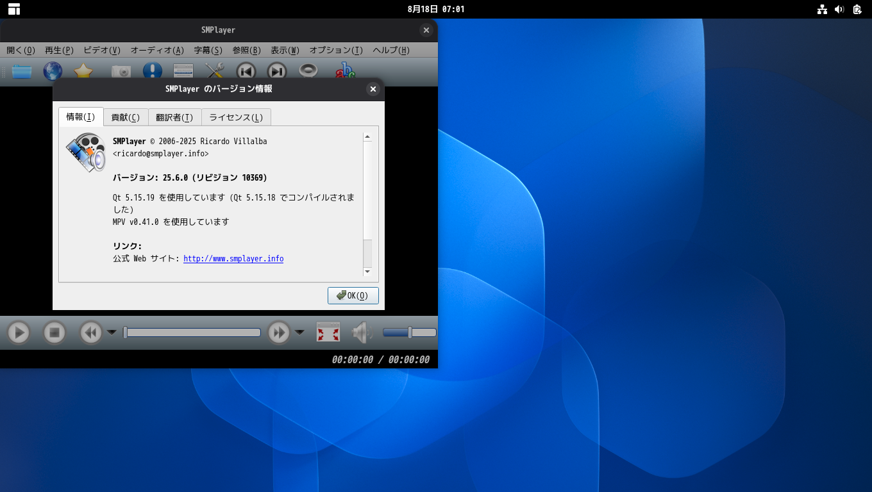Screen dimensions: 872x492
Task: Close the SMPlayer のバージョン情報 dialog
Action: click(373, 89)
